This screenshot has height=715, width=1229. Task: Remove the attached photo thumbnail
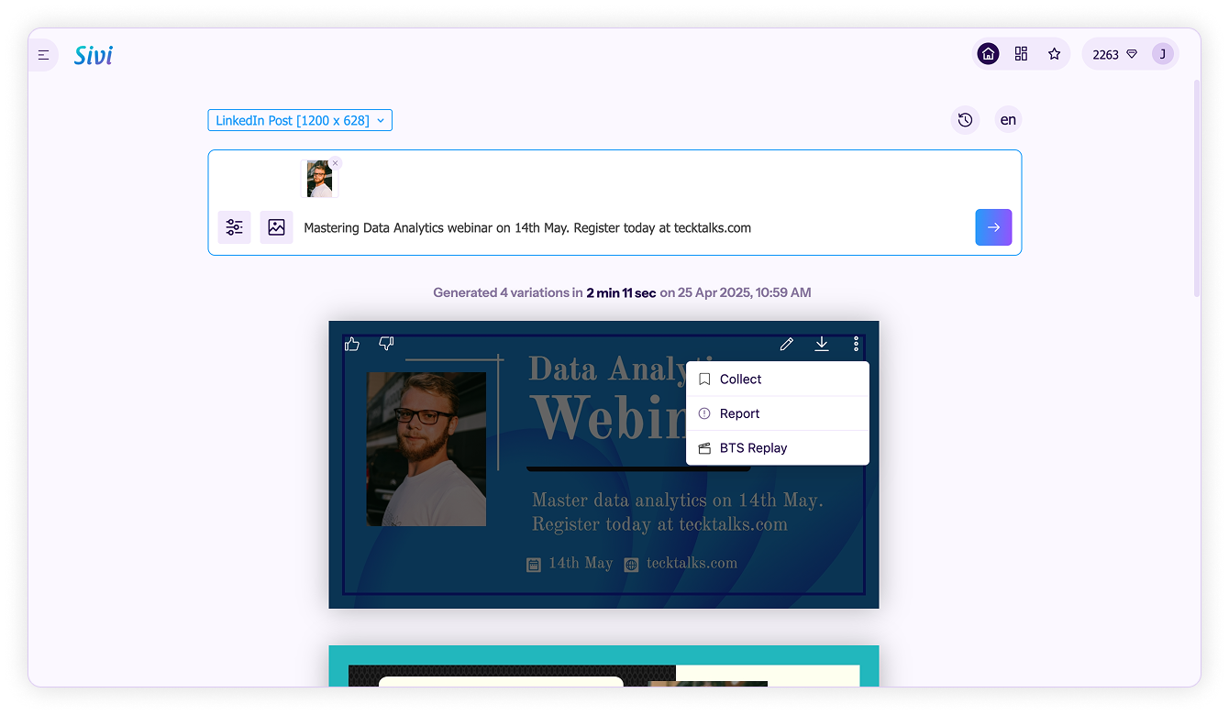[x=335, y=163]
